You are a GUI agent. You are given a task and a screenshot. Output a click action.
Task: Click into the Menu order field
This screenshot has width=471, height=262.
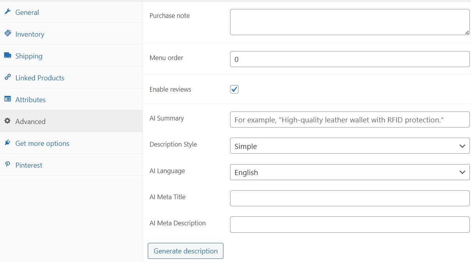[350, 59]
